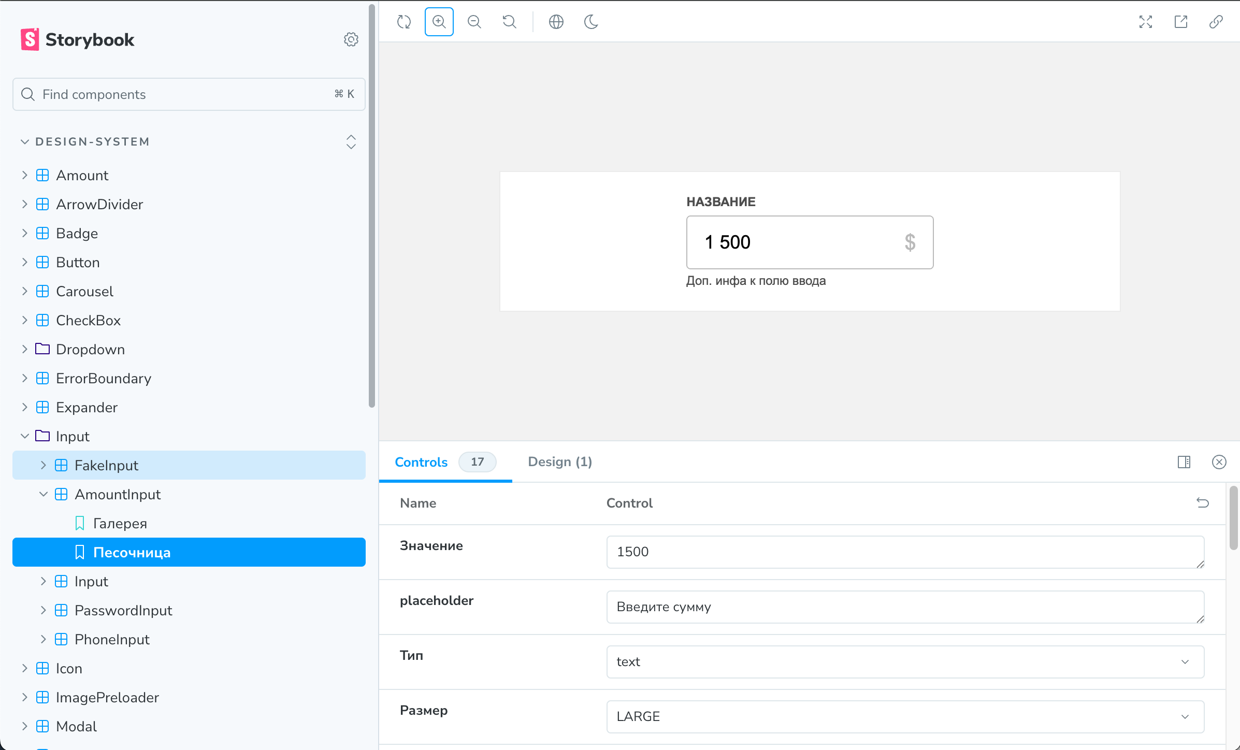Switch to the Design (1) tab
Screen dimensions: 1240x750
tap(559, 462)
